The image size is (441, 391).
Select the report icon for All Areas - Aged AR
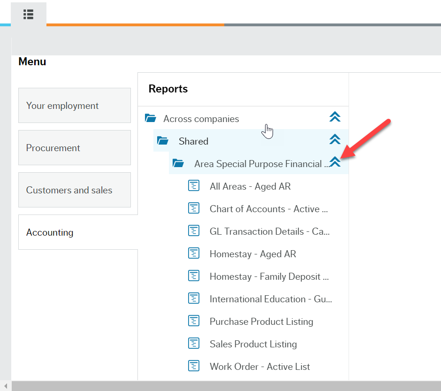pos(194,185)
